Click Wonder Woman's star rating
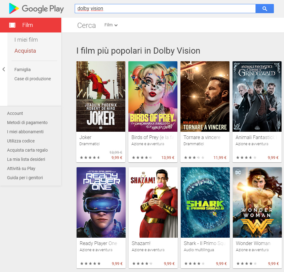The image size is (284, 272). click(247, 263)
